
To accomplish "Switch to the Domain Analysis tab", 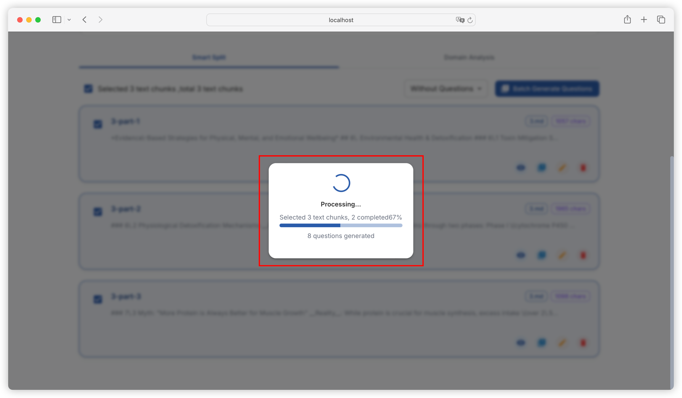I will pos(469,57).
